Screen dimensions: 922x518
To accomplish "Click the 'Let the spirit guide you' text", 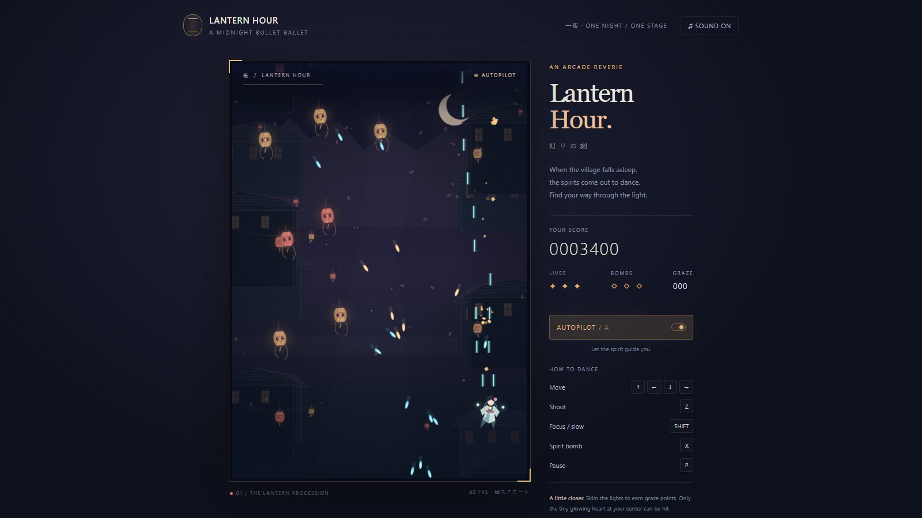I will 621,349.
